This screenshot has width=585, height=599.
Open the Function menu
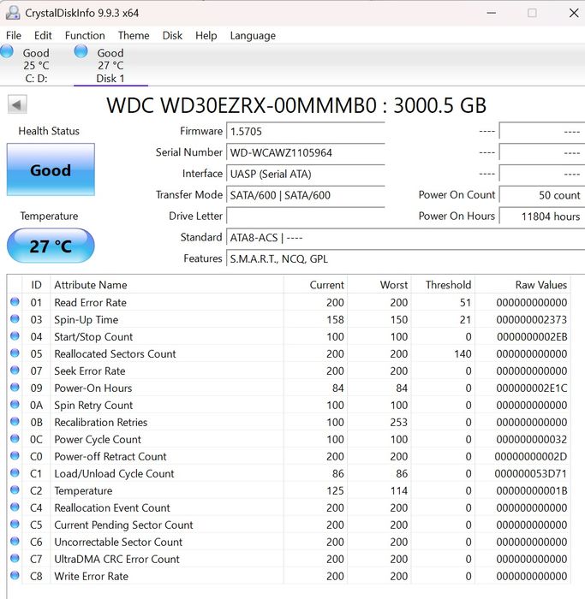85,36
